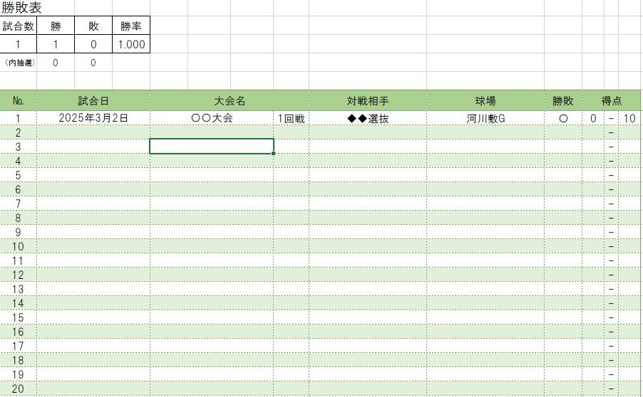The width and height of the screenshot is (643, 397).
Task: Click the score cell showing 10
Action: [x=629, y=118]
